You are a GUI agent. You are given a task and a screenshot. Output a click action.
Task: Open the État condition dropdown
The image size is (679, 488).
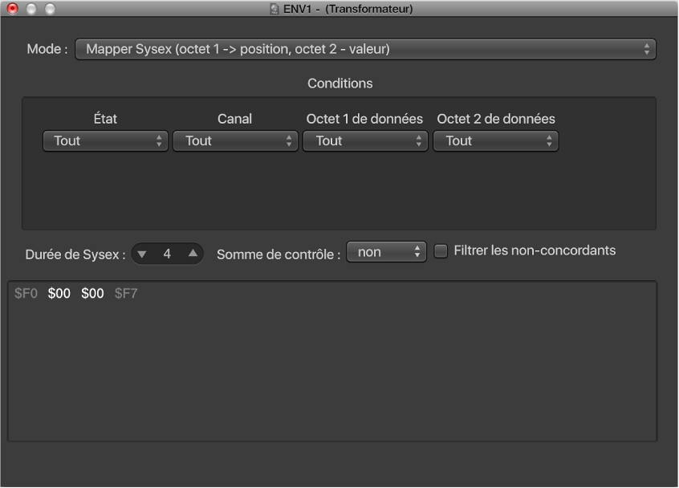[x=105, y=141]
